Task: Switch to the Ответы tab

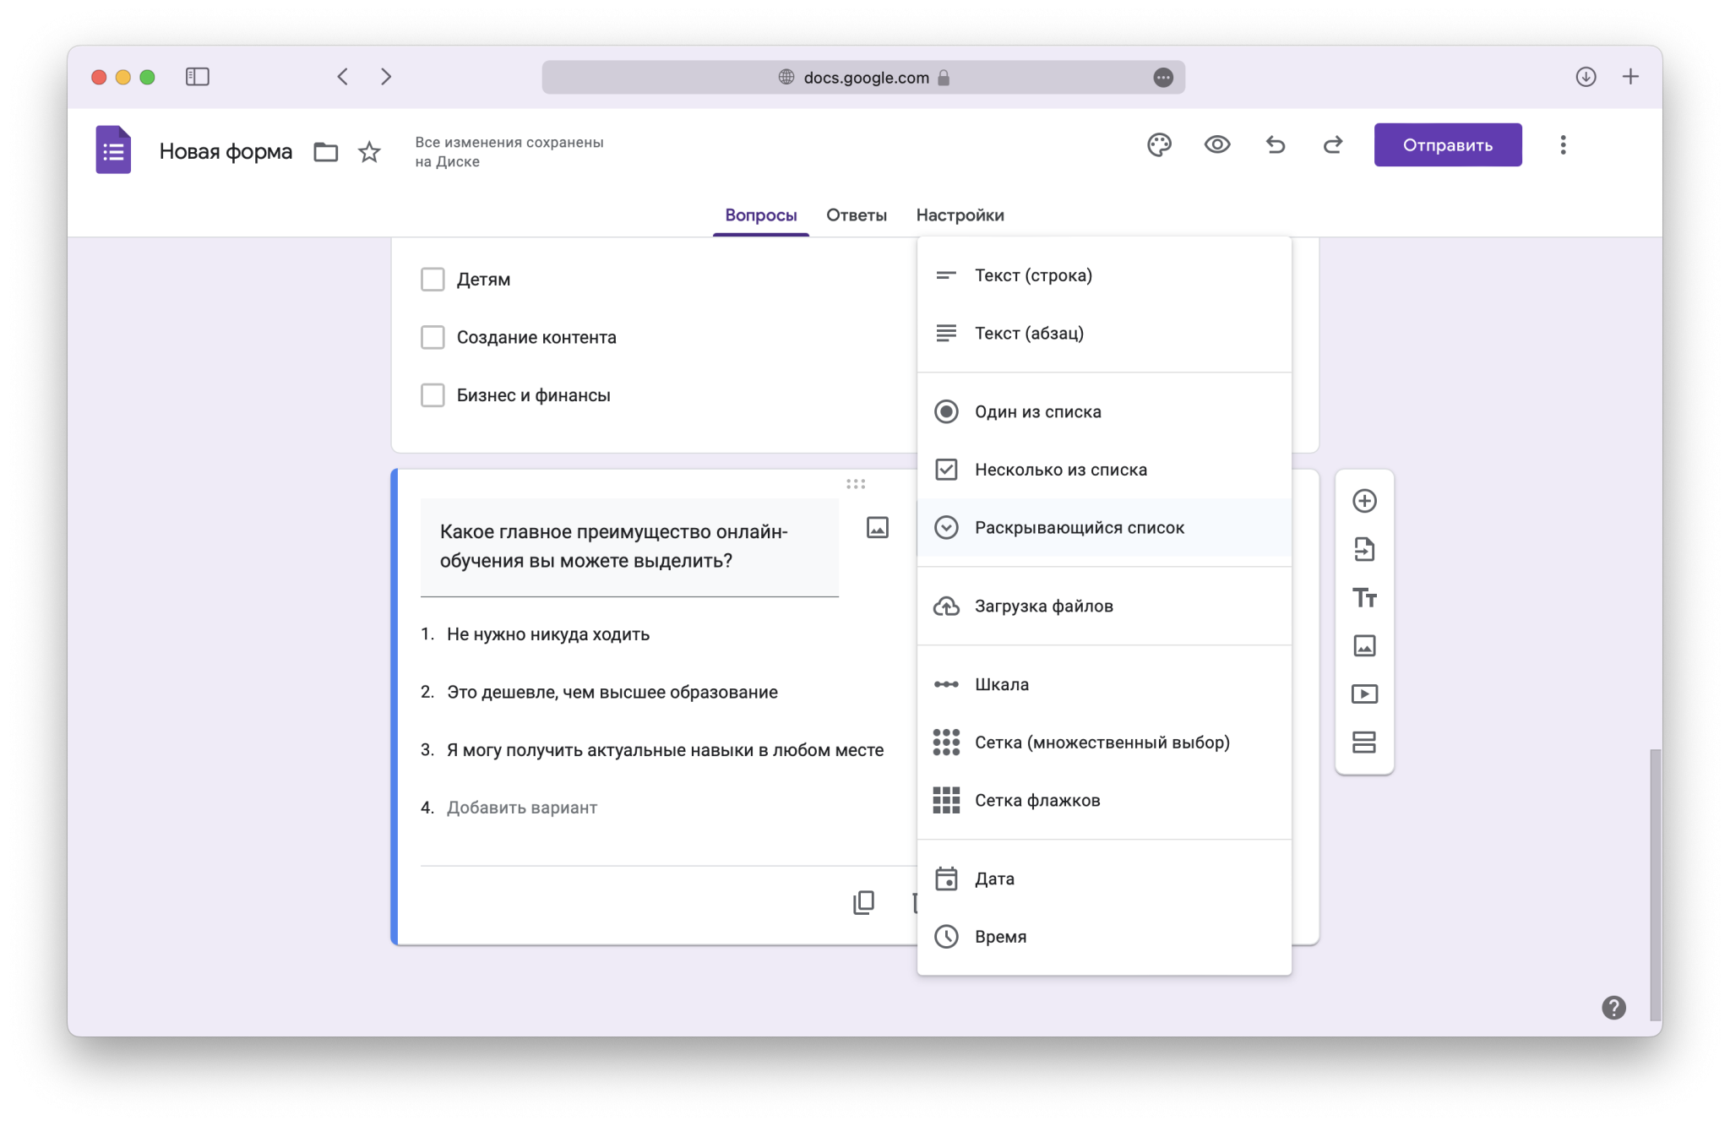Action: coord(856,215)
